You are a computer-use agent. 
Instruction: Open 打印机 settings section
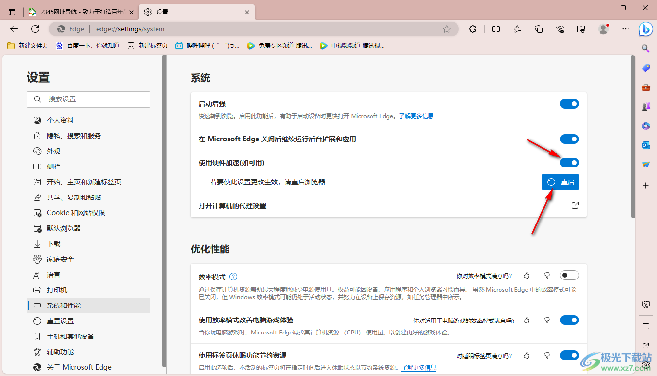pos(88,290)
